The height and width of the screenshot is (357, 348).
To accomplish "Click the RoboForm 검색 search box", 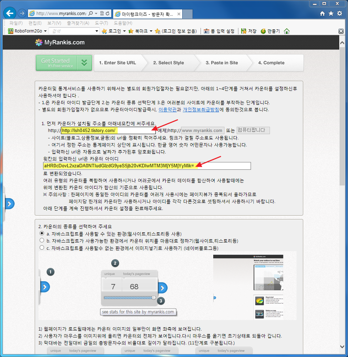I will click(72, 31).
